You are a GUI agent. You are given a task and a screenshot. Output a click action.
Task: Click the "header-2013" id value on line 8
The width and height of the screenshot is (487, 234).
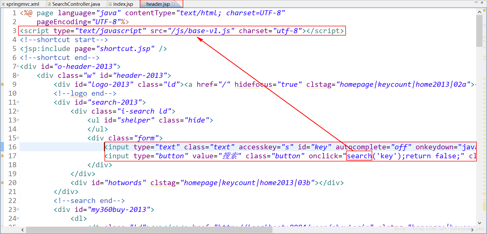(x=140, y=75)
